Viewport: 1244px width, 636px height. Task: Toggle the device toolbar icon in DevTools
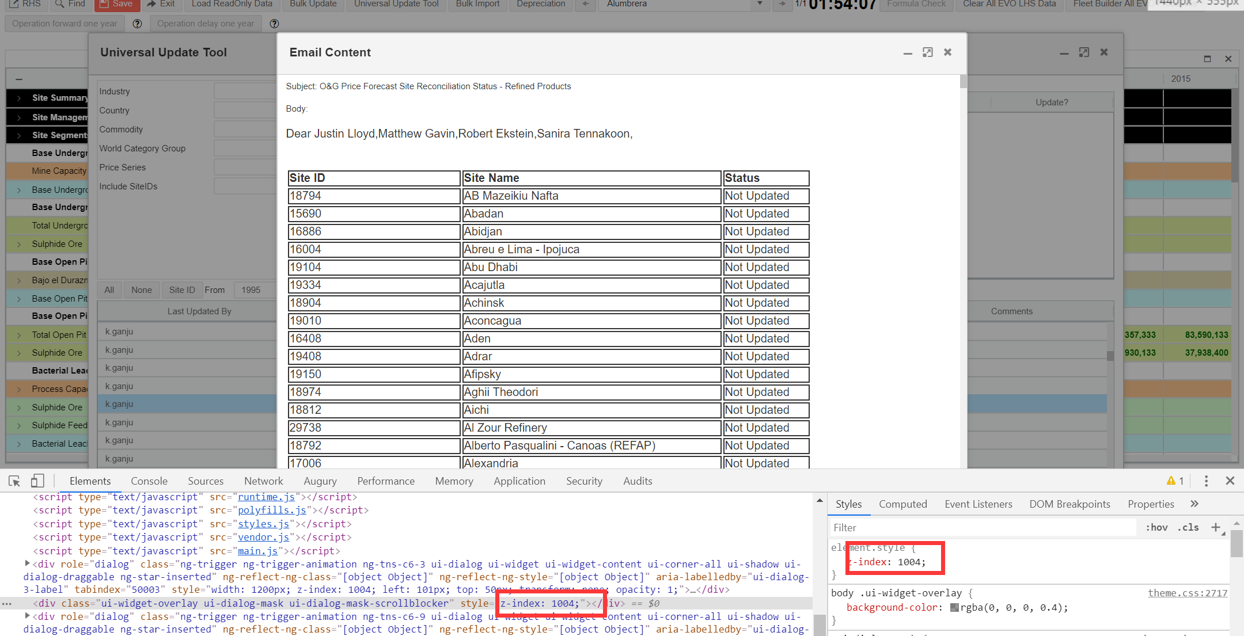37,481
